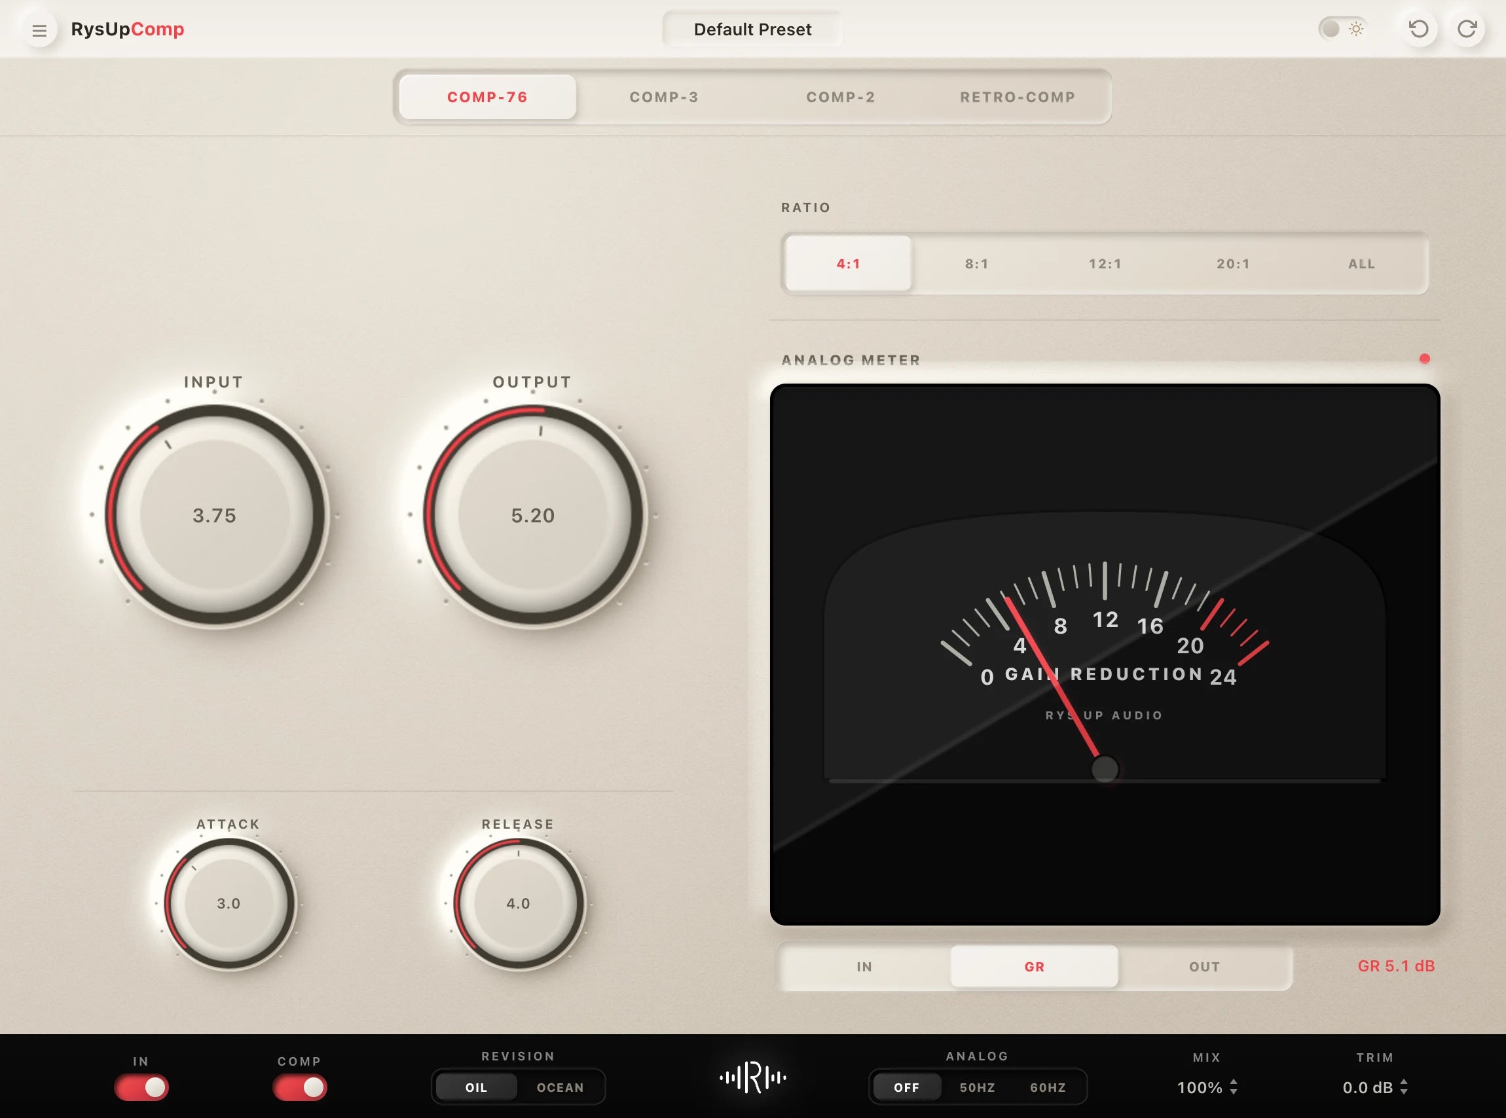The width and height of the screenshot is (1506, 1118).
Task: Select the ALL ratio option
Action: pyautogui.click(x=1361, y=263)
